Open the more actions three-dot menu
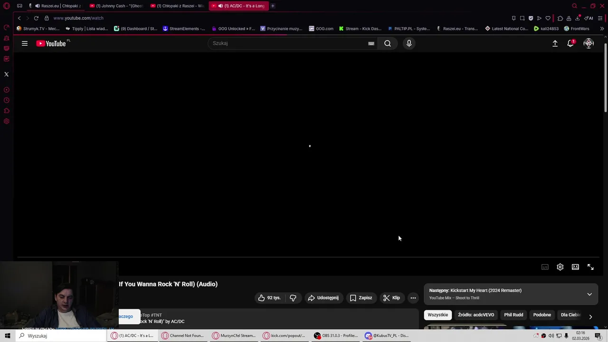 (x=413, y=298)
